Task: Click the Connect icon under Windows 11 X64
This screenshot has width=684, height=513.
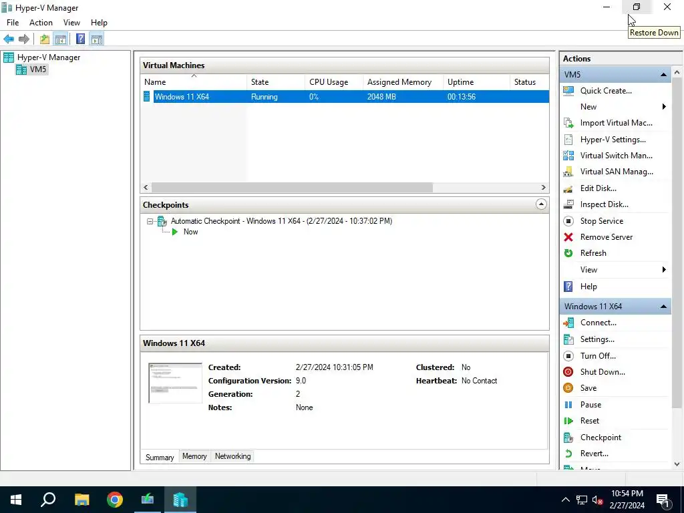Action: point(568,323)
